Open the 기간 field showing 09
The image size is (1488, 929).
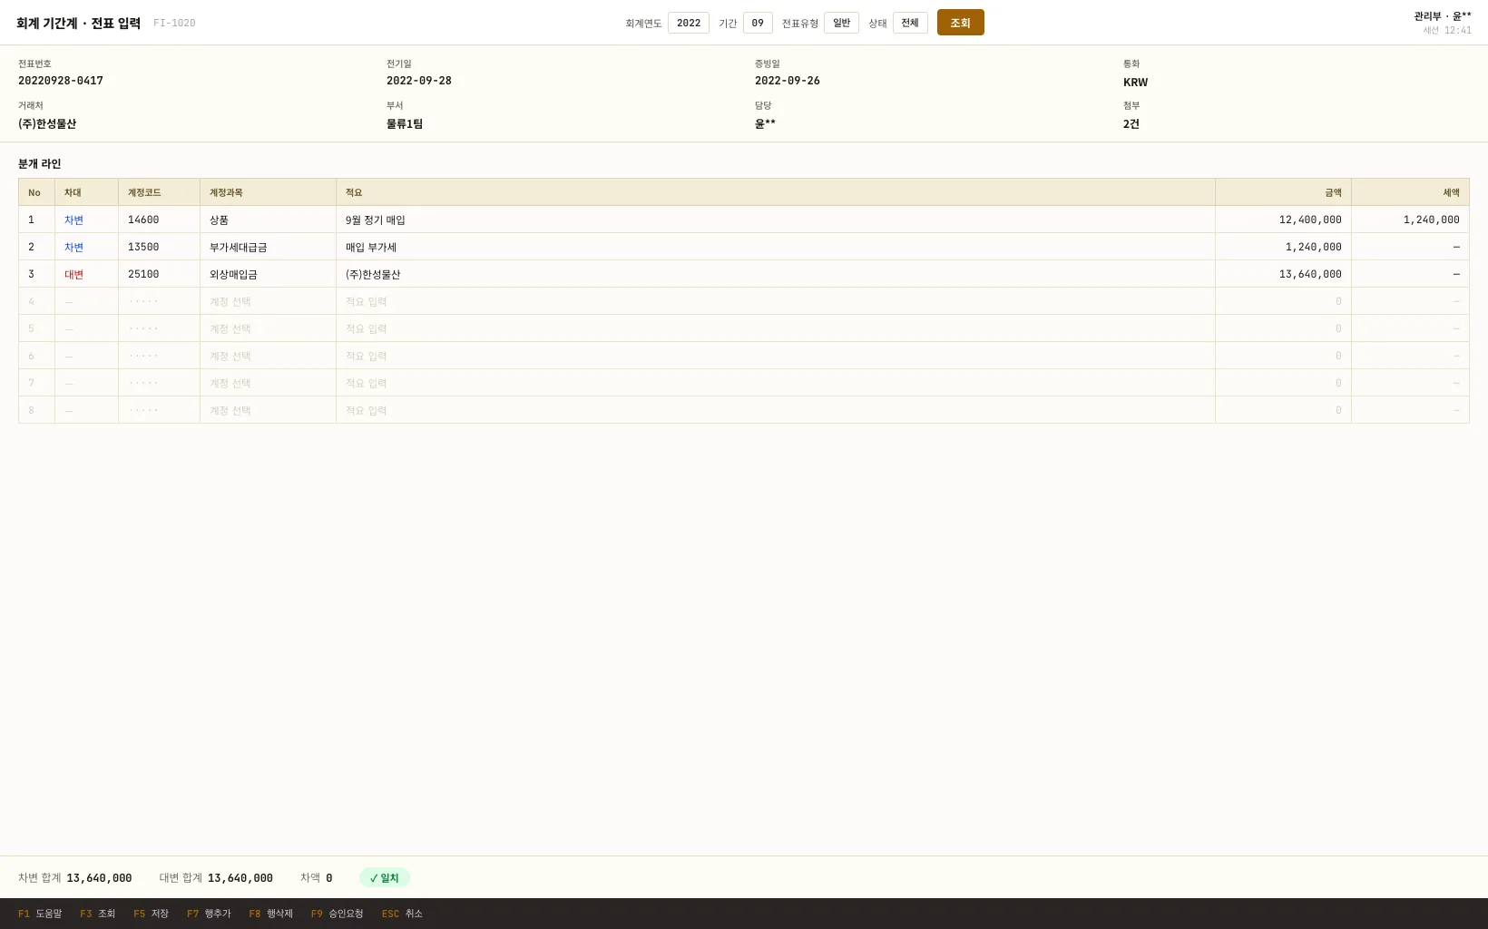point(758,23)
